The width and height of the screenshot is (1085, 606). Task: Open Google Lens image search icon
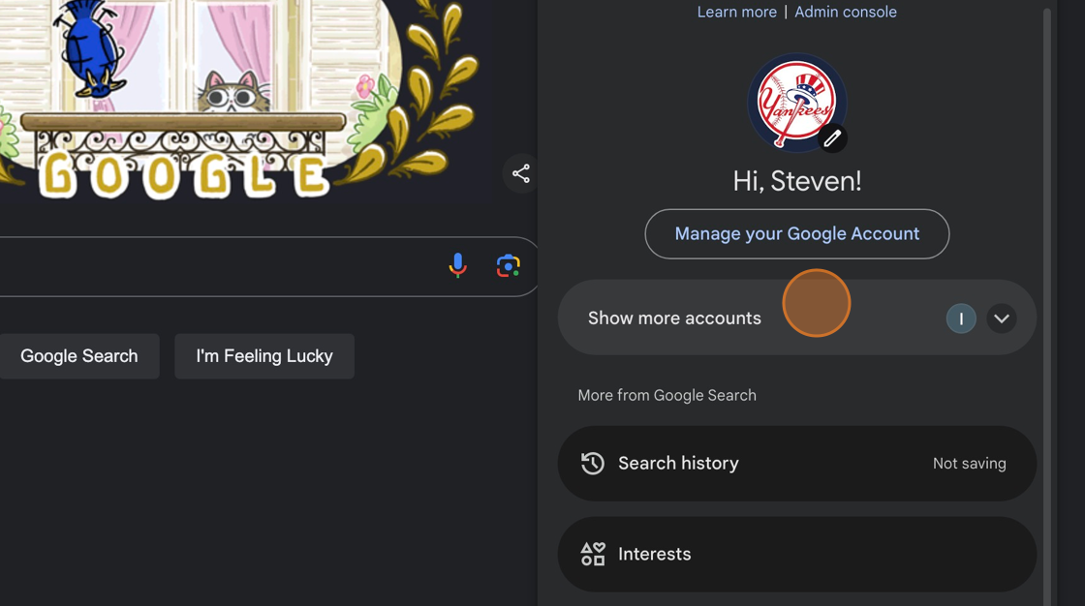pos(508,265)
